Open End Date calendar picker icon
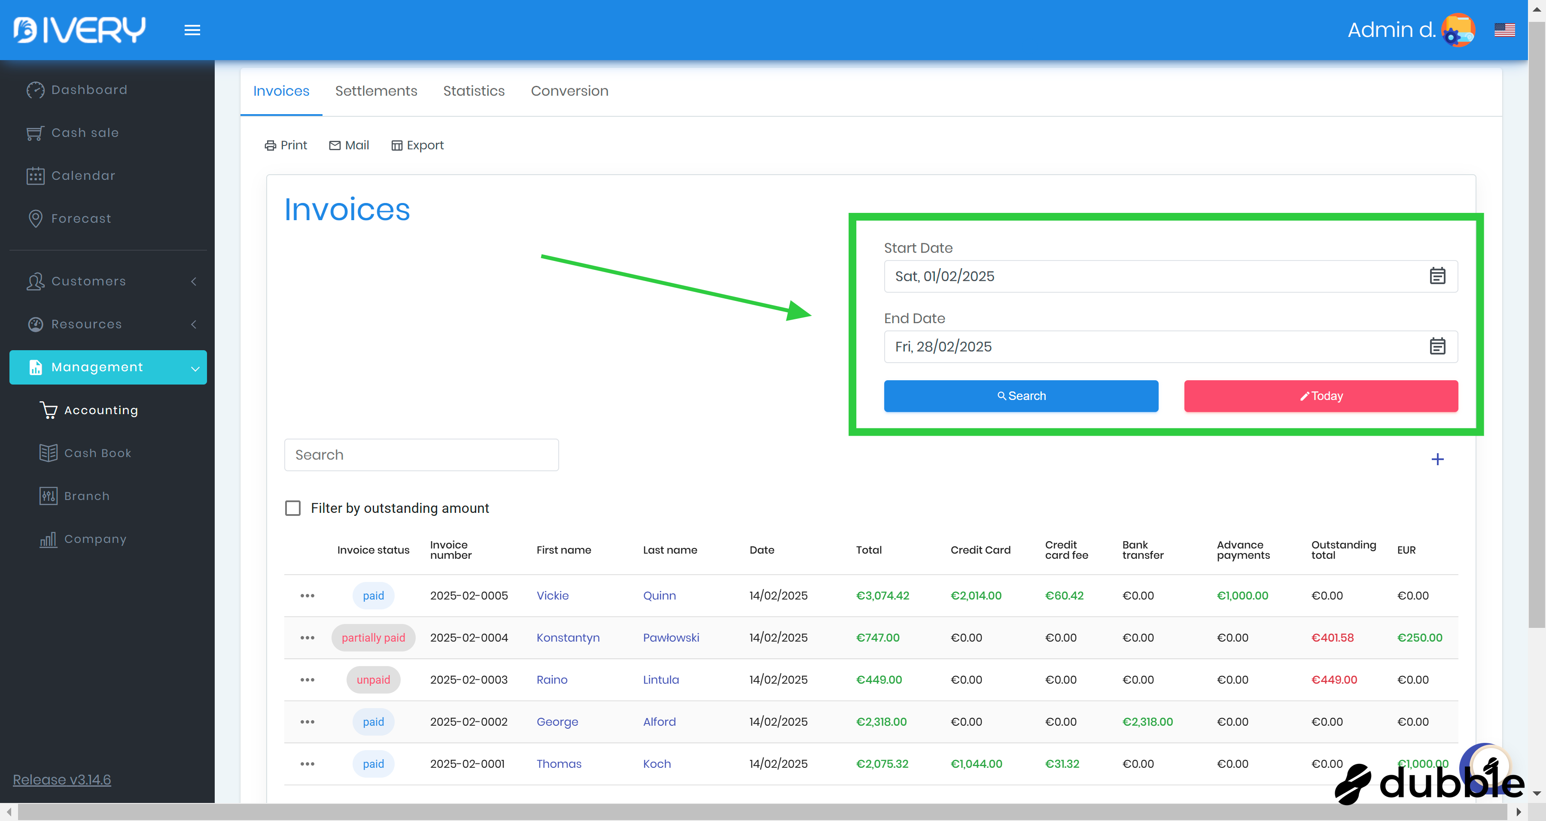Image resolution: width=1546 pixels, height=821 pixels. pos(1437,346)
